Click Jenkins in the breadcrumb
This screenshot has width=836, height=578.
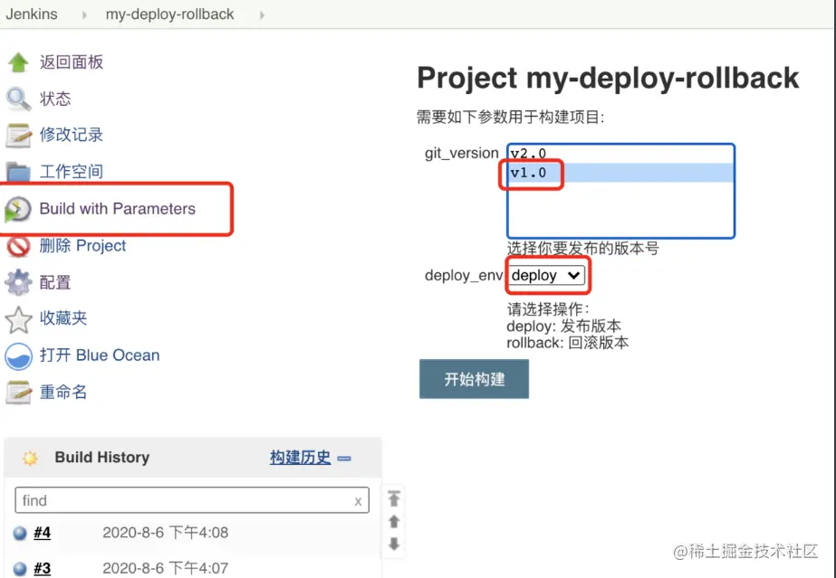pyautogui.click(x=32, y=14)
